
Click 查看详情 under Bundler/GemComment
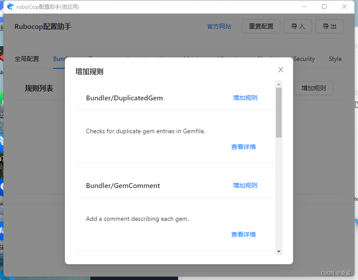click(243, 234)
